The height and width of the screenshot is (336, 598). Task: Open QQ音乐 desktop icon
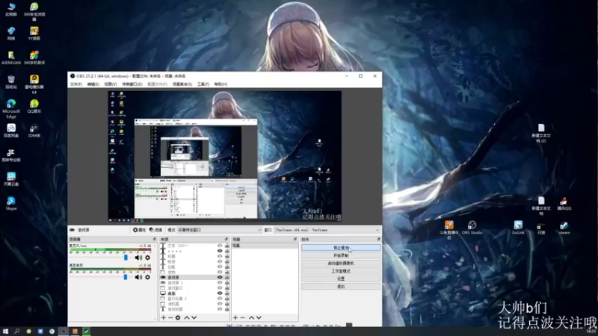(34, 106)
